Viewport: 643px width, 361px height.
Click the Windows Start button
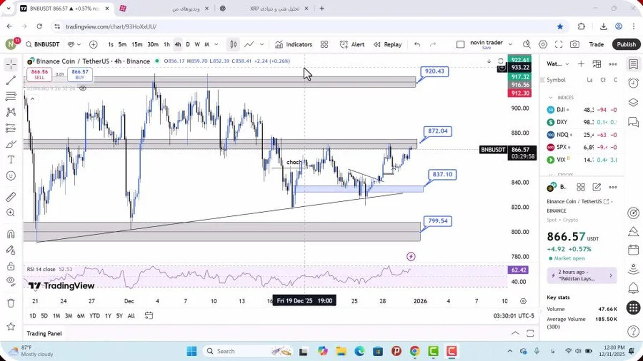(191, 351)
